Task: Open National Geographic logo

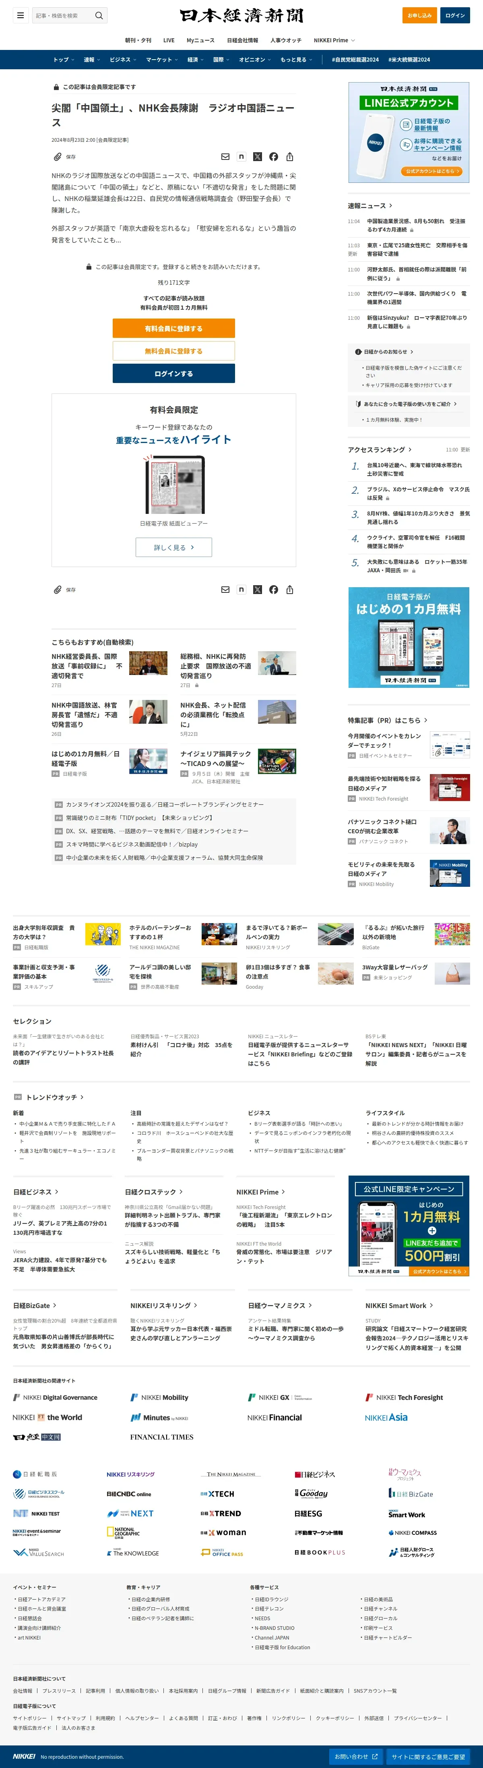Action: point(123,1532)
